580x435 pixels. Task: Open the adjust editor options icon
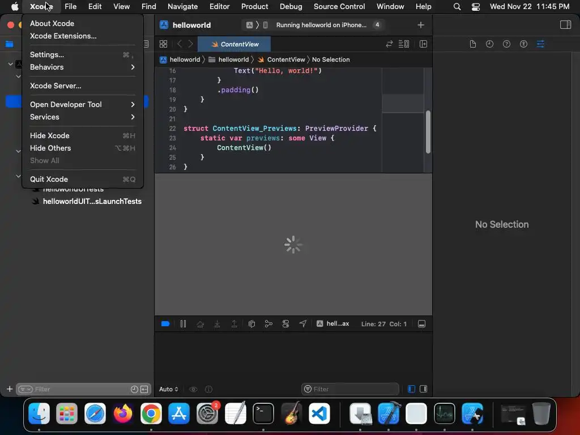pyautogui.click(x=403, y=44)
